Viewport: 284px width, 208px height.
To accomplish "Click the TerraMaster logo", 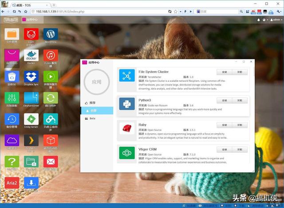I will (11, 19).
